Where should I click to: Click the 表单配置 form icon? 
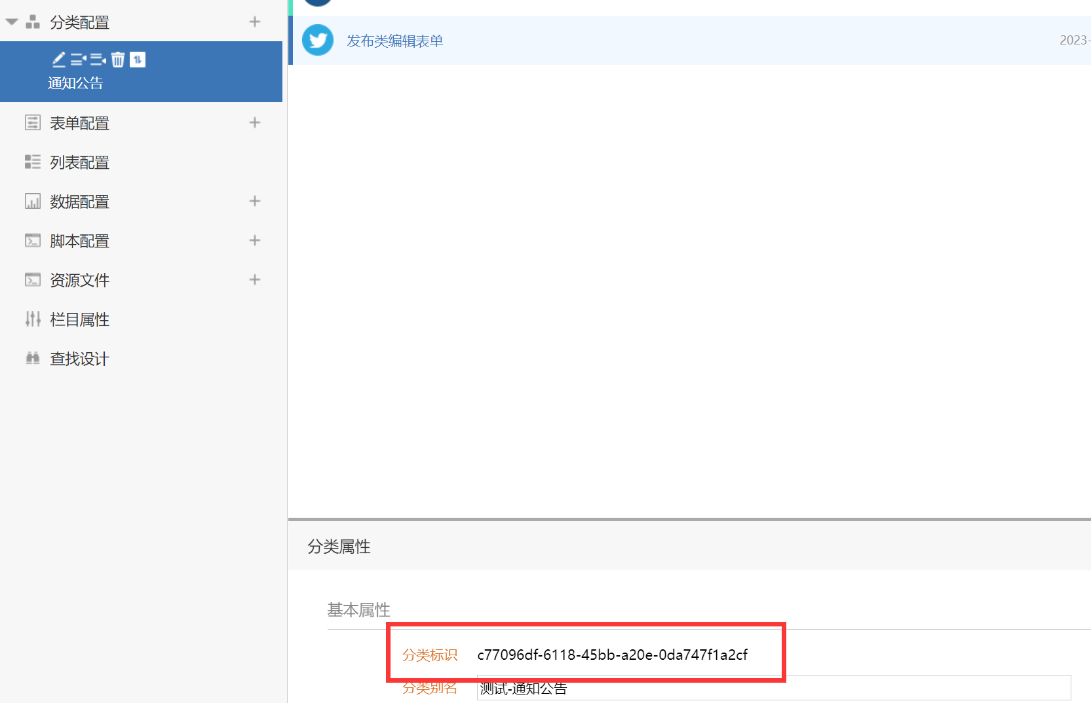click(33, 122)
